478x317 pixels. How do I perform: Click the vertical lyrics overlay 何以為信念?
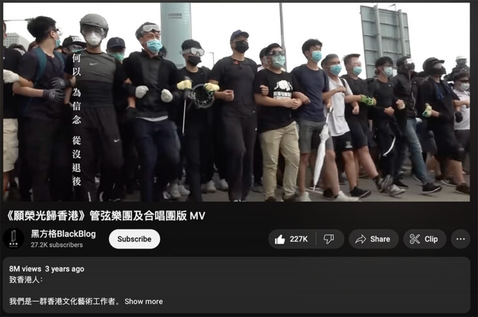(x=76, y=88)
